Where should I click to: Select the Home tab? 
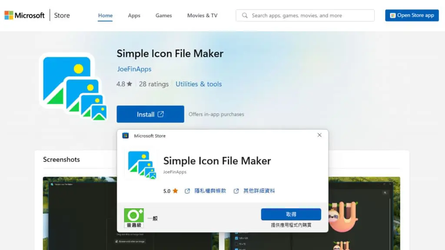[105, 16]
